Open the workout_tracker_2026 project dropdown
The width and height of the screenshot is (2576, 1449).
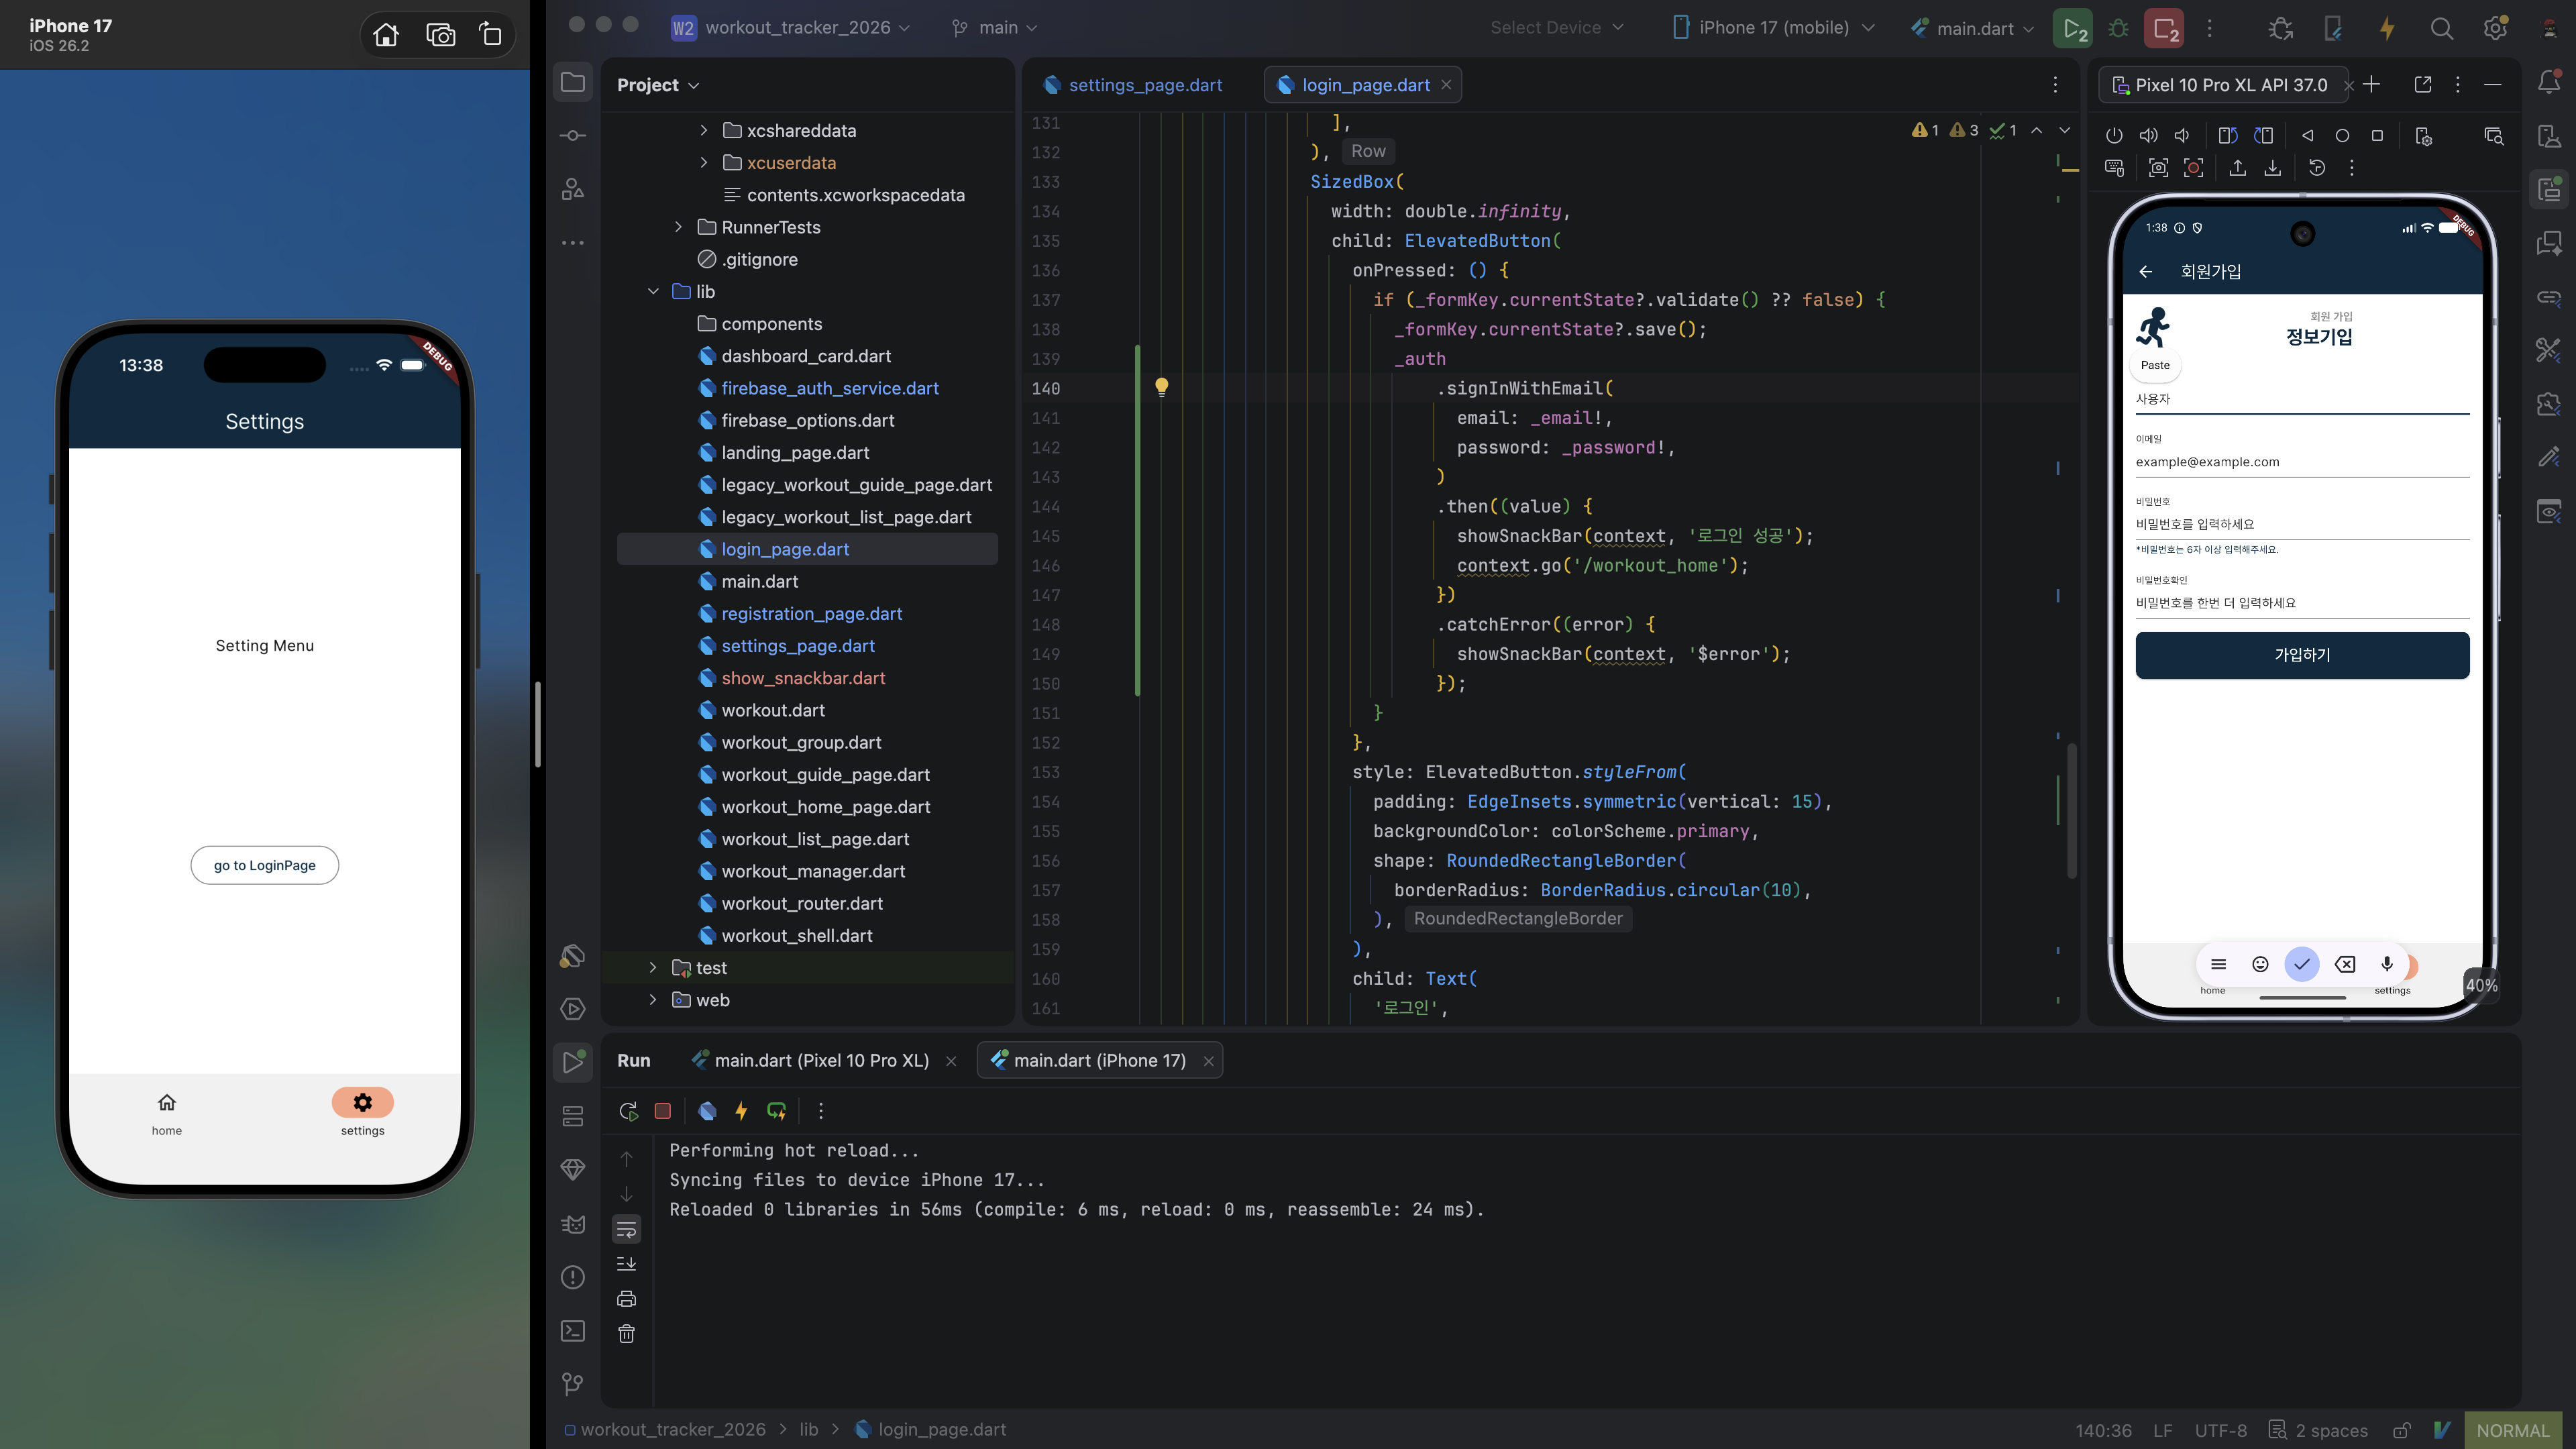(x=791, y=27)
